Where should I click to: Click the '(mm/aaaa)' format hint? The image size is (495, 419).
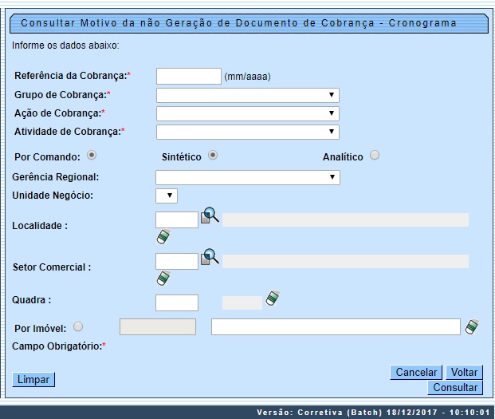point(247,77)
